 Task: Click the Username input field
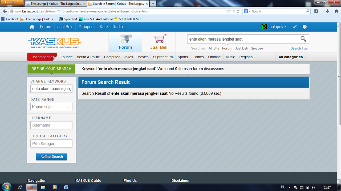(51, 125)
